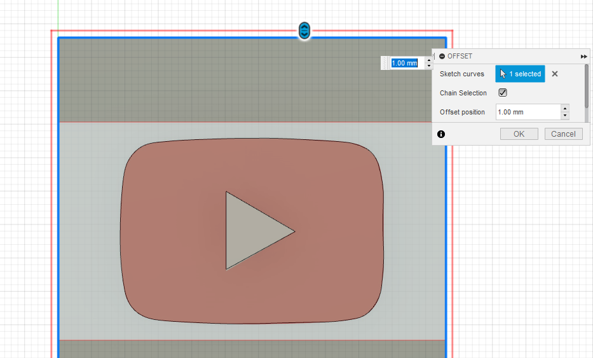Increment the floating dimension value up arrow
The image size is (593, 358).
click(x=428, y=60)
